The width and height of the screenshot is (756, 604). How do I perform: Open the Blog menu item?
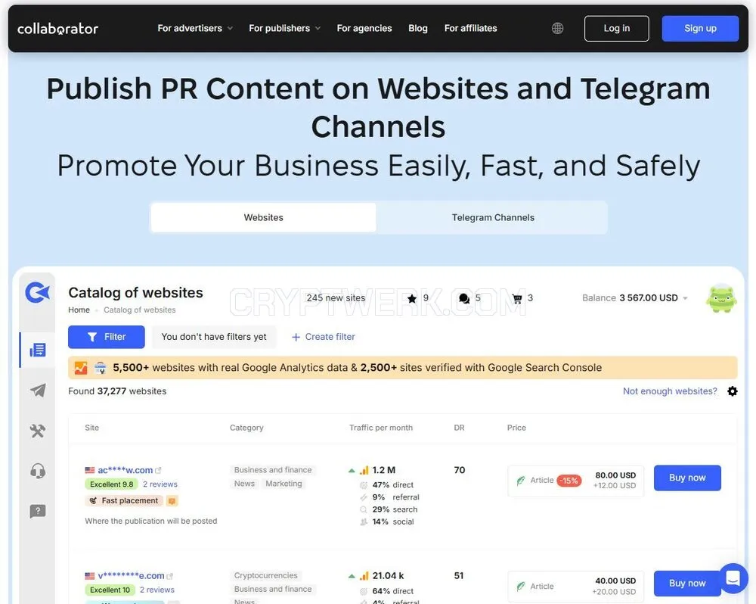click(x=417, y=29)
